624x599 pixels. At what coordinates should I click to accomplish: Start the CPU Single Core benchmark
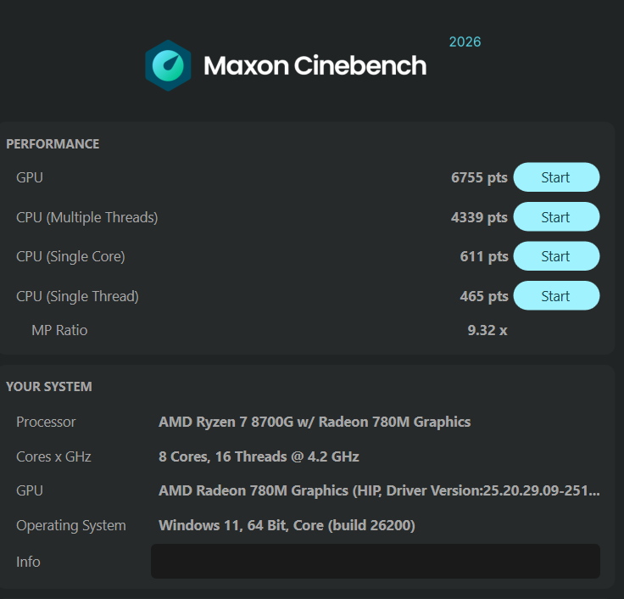point(556,256)
